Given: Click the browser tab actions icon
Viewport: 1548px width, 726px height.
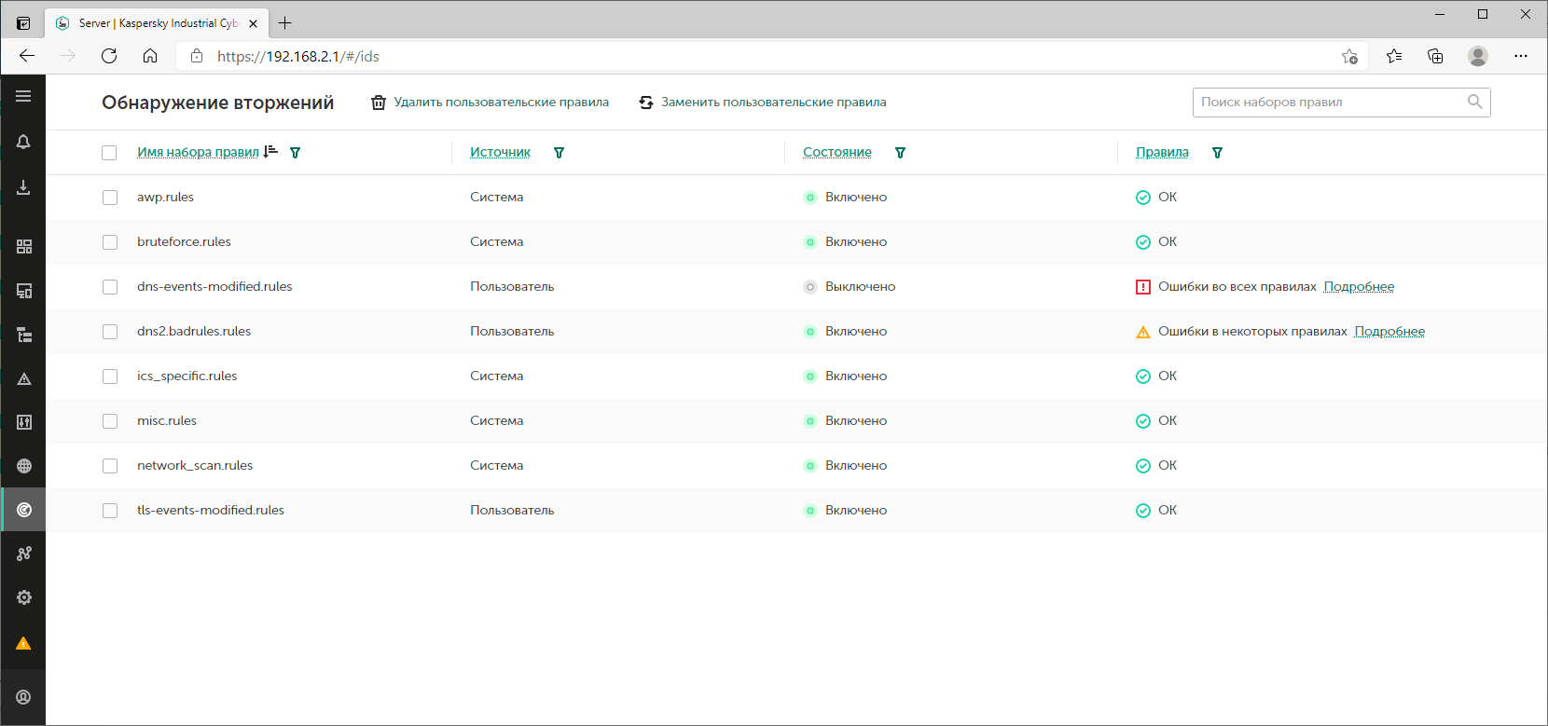Looking at the screenshot, I should coord(23,23).
